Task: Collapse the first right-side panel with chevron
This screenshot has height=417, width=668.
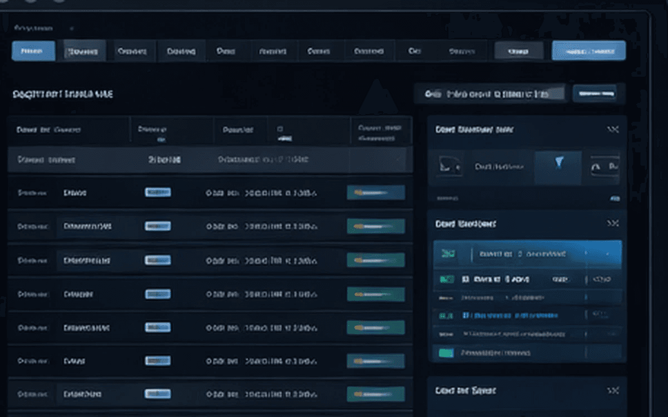Action: click(613, 130)
